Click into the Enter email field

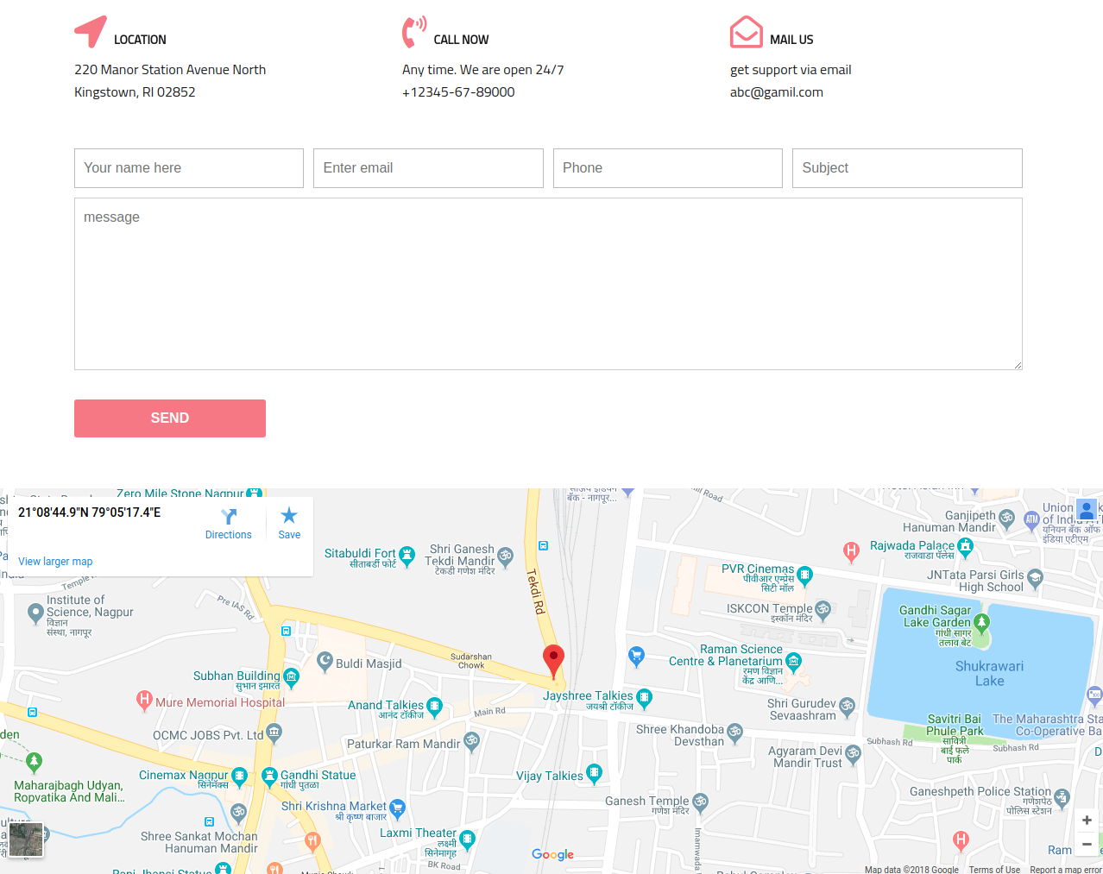(428, 168)
